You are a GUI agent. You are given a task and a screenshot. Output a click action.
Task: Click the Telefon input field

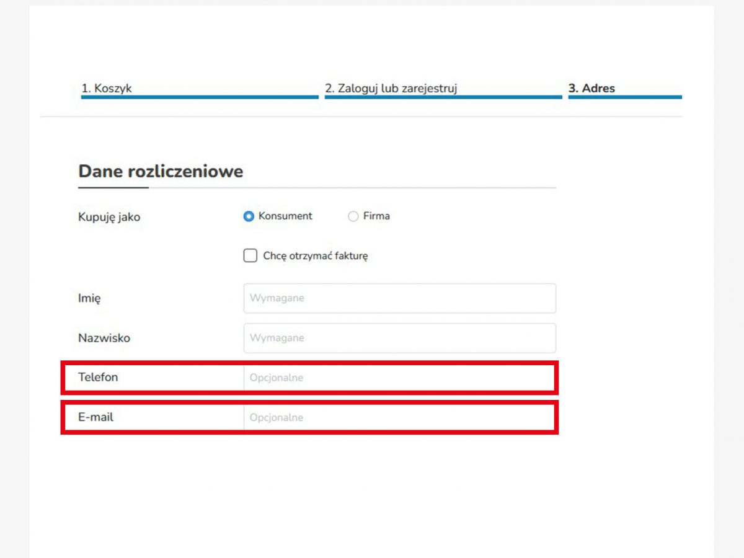coord(399,378)
